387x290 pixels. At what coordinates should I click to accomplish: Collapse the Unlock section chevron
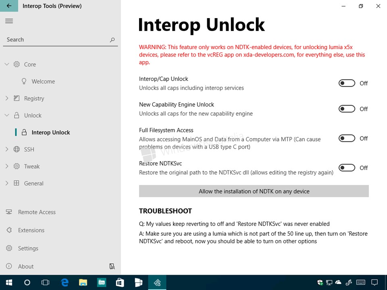[7, 115]
